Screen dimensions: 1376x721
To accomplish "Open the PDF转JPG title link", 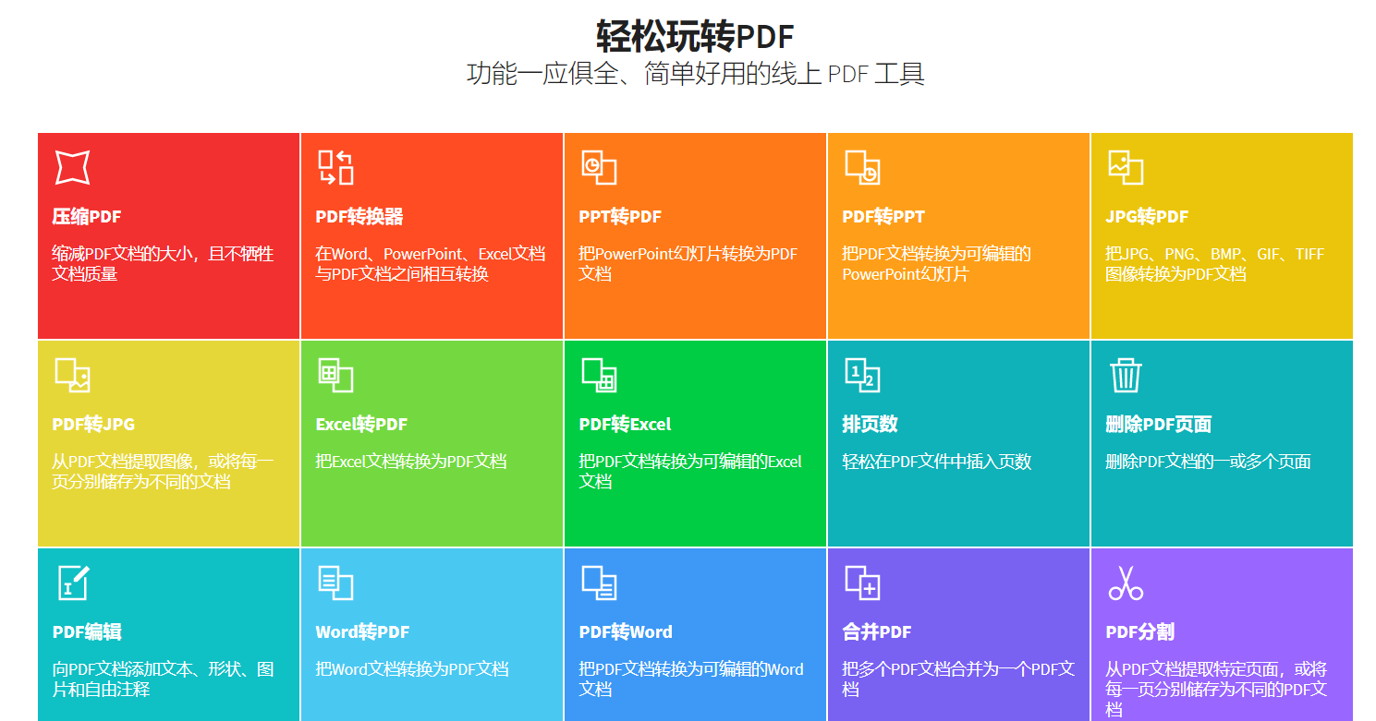I will coord(93,425).
